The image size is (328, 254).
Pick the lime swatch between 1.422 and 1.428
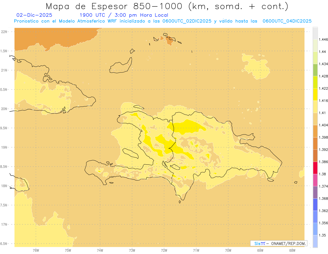click(x=315, y=82)
